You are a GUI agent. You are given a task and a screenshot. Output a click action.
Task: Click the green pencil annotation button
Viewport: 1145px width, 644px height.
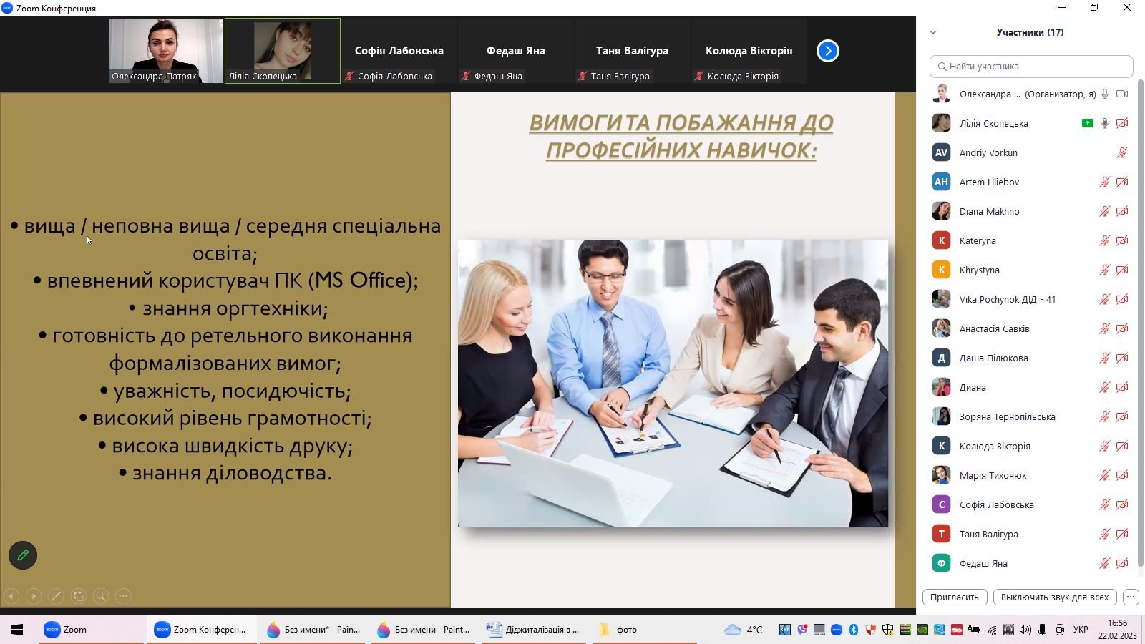click(23, 555)
